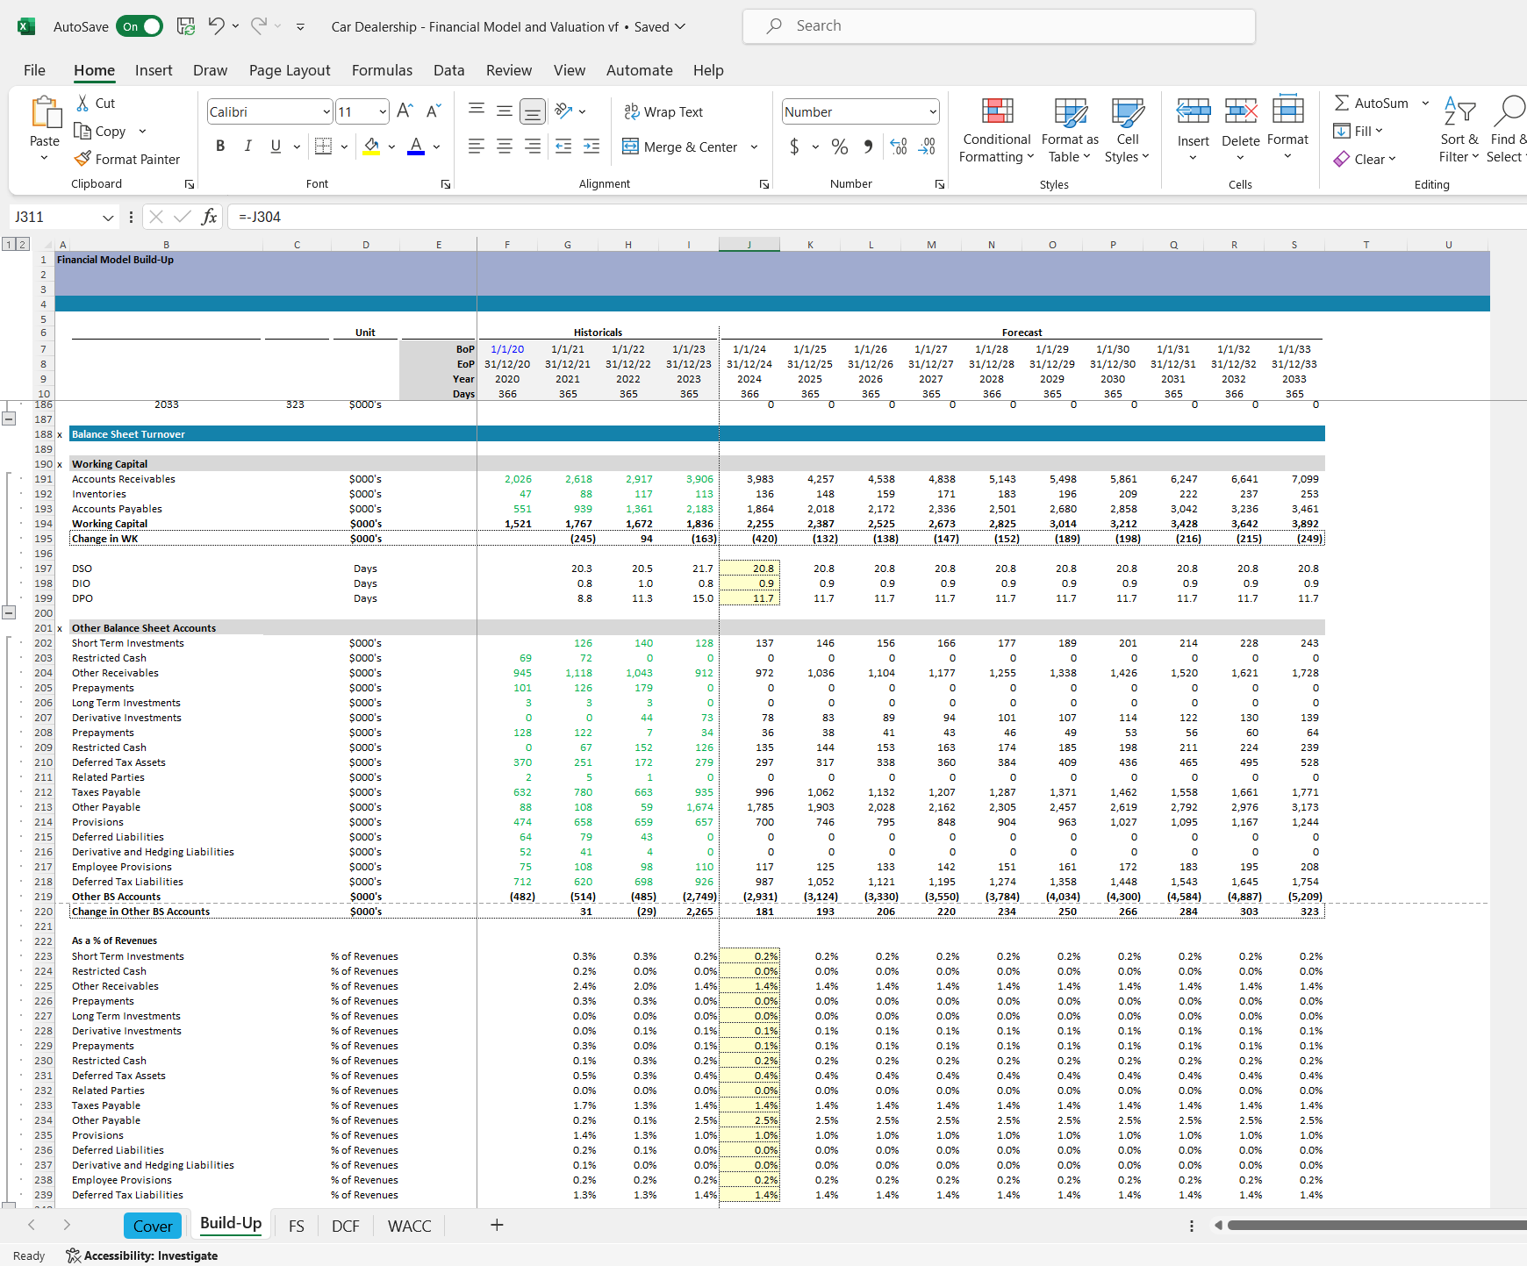This screenshot has height=1266, width=1527.
Task: Open the font name Calibri dropdown
Action: [x=326, y=111]
